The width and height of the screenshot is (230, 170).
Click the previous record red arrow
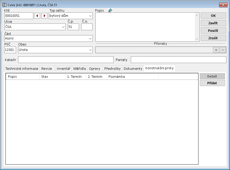(x=37, y=16)
